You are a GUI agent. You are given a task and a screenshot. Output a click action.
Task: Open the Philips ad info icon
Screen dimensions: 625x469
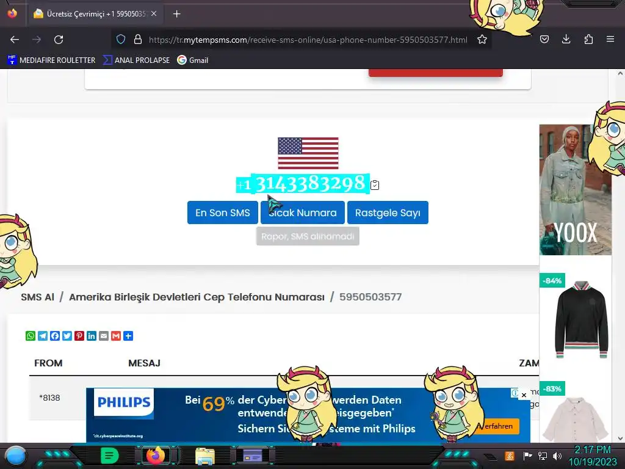click(x=515, y=393)
